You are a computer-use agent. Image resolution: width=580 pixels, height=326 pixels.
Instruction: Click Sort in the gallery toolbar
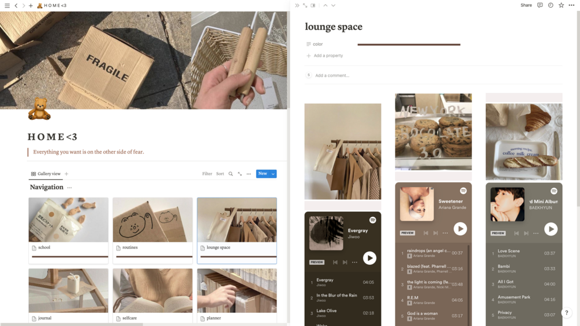coord(220,174)
